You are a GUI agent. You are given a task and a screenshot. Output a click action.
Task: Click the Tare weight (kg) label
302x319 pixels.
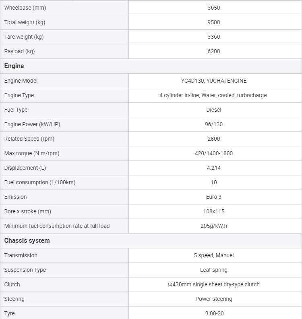[24, 37]
